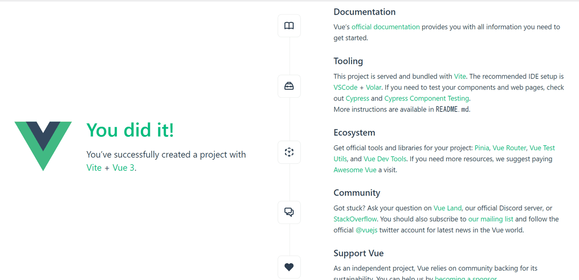The image size is (579, 280).
Task: Click the Ecosystem gear icon
Action: click(289, 152)
